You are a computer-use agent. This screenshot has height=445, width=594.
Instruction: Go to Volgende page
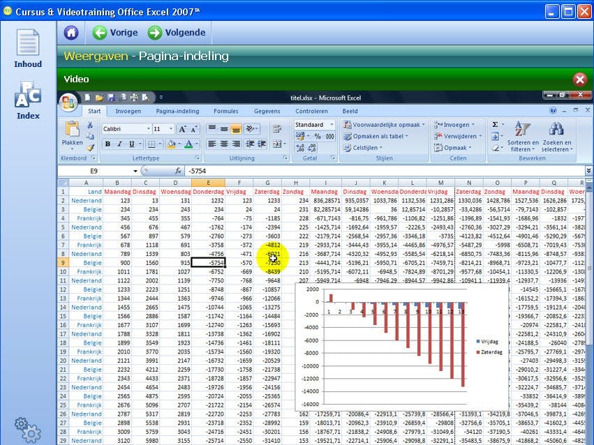tap(177, 33)
